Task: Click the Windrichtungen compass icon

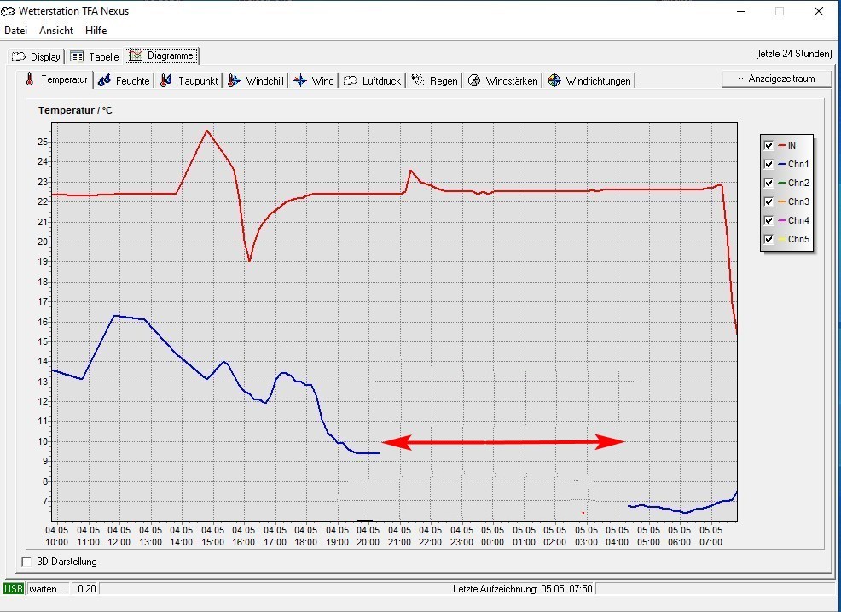Action: [554, 81]
